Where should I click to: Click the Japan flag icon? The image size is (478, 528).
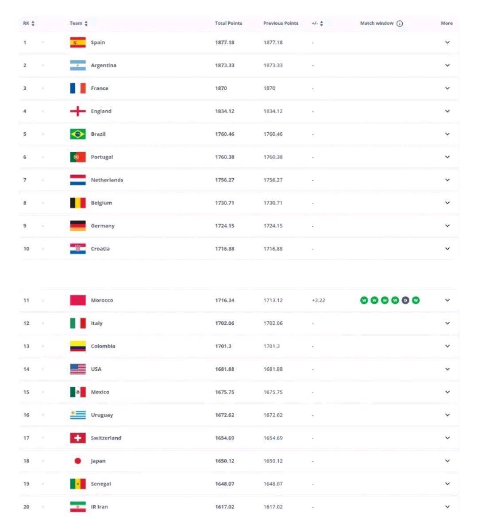click(78, 461)
